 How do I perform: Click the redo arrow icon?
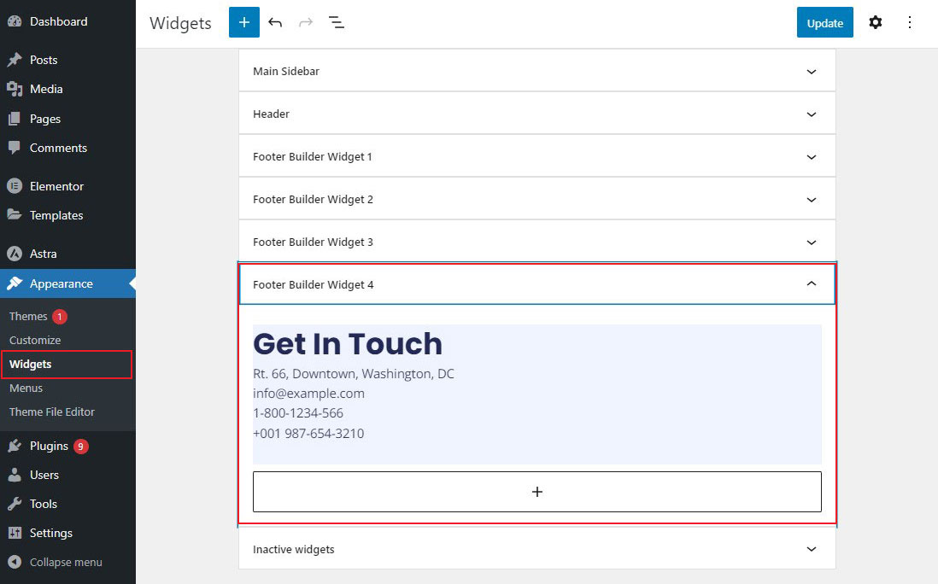click(306, 23)
